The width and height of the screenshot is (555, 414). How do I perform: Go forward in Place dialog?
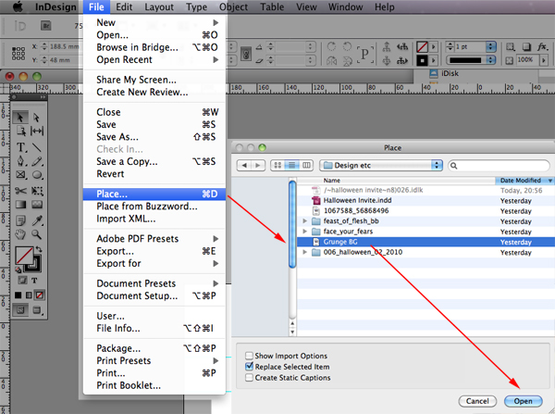point(258,165)
